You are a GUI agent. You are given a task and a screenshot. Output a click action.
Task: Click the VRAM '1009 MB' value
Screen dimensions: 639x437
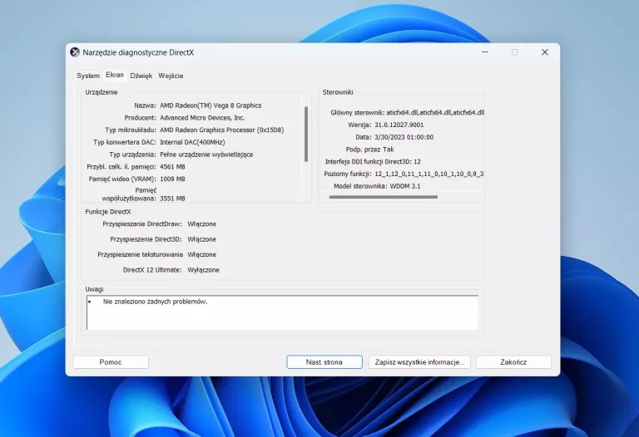click(172, 179)
